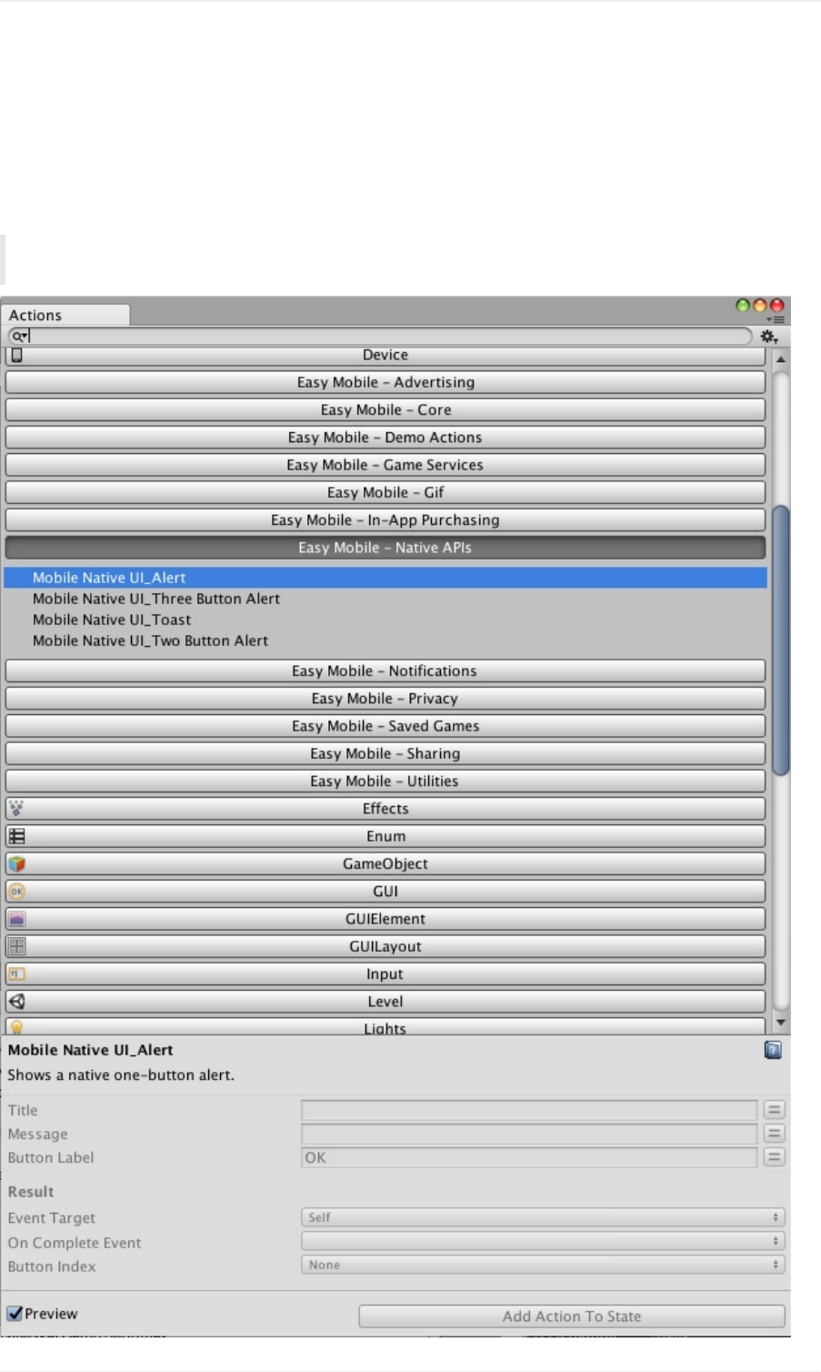821x1372 pixels.
Task: Click the Effects category particle icon
Action: point(16,808)
